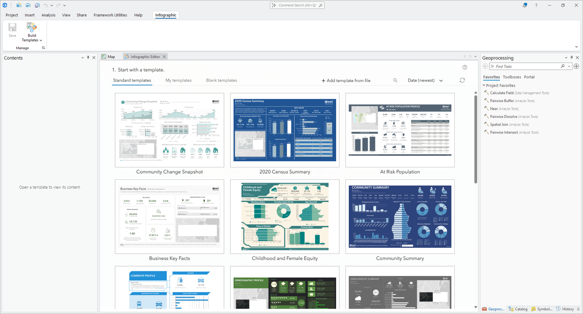This screenshot has width=583, height=314.
Task: Expand the Find Tools search options dropdown
Action: coord(569,66)
